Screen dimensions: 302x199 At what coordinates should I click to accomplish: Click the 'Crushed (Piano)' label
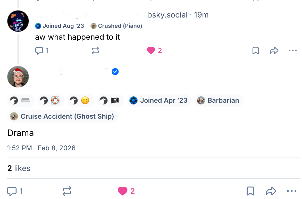[117, 26]
